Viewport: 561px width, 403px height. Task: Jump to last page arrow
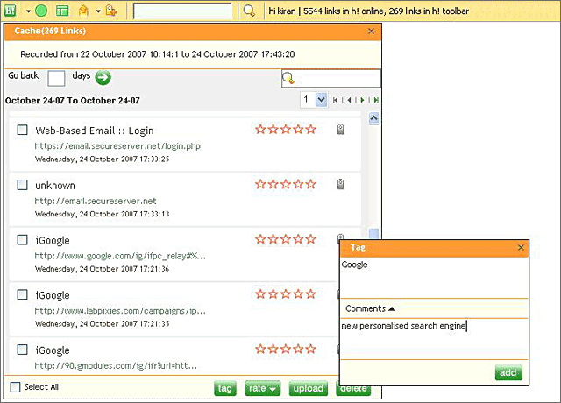376,100
